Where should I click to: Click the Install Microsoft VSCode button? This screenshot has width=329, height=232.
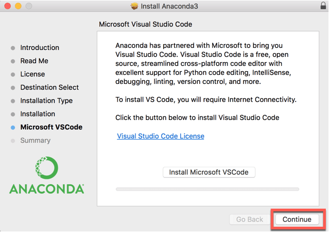[x=209, y=172]
